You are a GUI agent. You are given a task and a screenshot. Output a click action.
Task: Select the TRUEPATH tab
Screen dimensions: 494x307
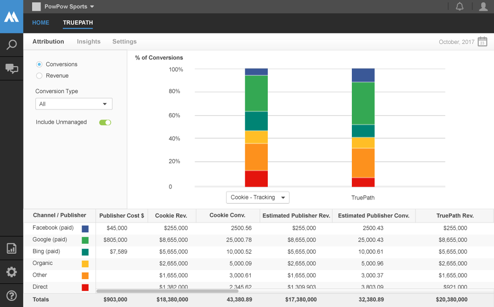coord(78,23)
